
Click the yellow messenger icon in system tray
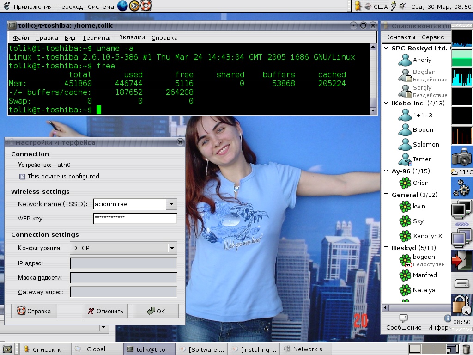click(358, 6)
